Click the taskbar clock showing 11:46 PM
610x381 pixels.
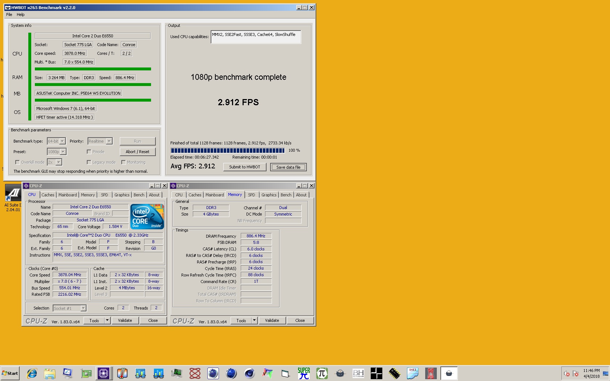click(x=591, y=373)
